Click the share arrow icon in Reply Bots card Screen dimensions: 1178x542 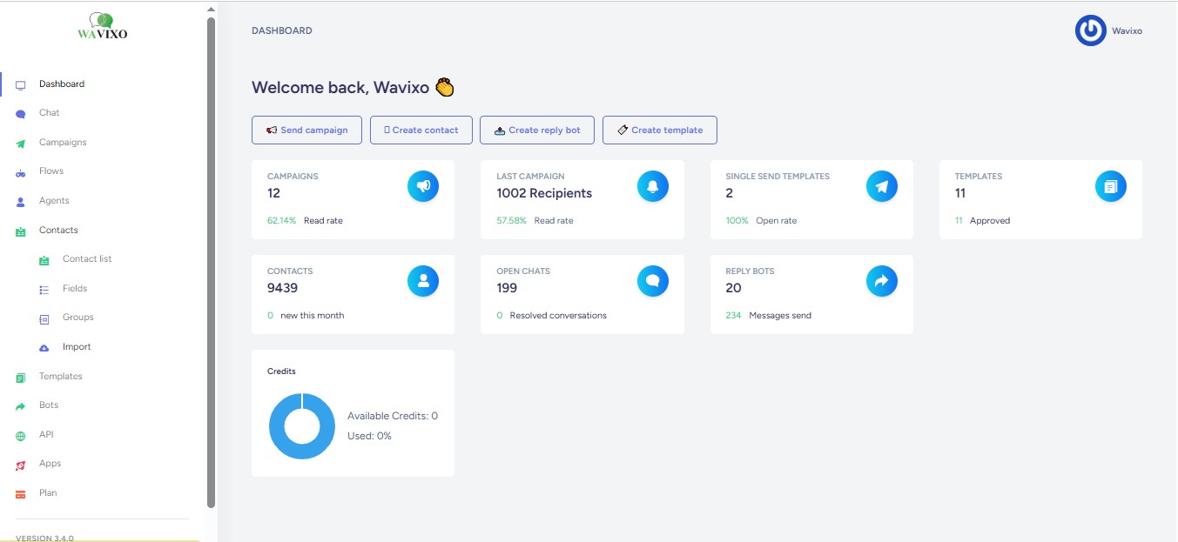pyautogui.click(x=882, y=281)
